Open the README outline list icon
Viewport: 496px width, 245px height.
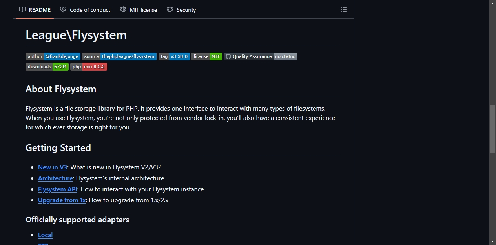tap(344, 10)
